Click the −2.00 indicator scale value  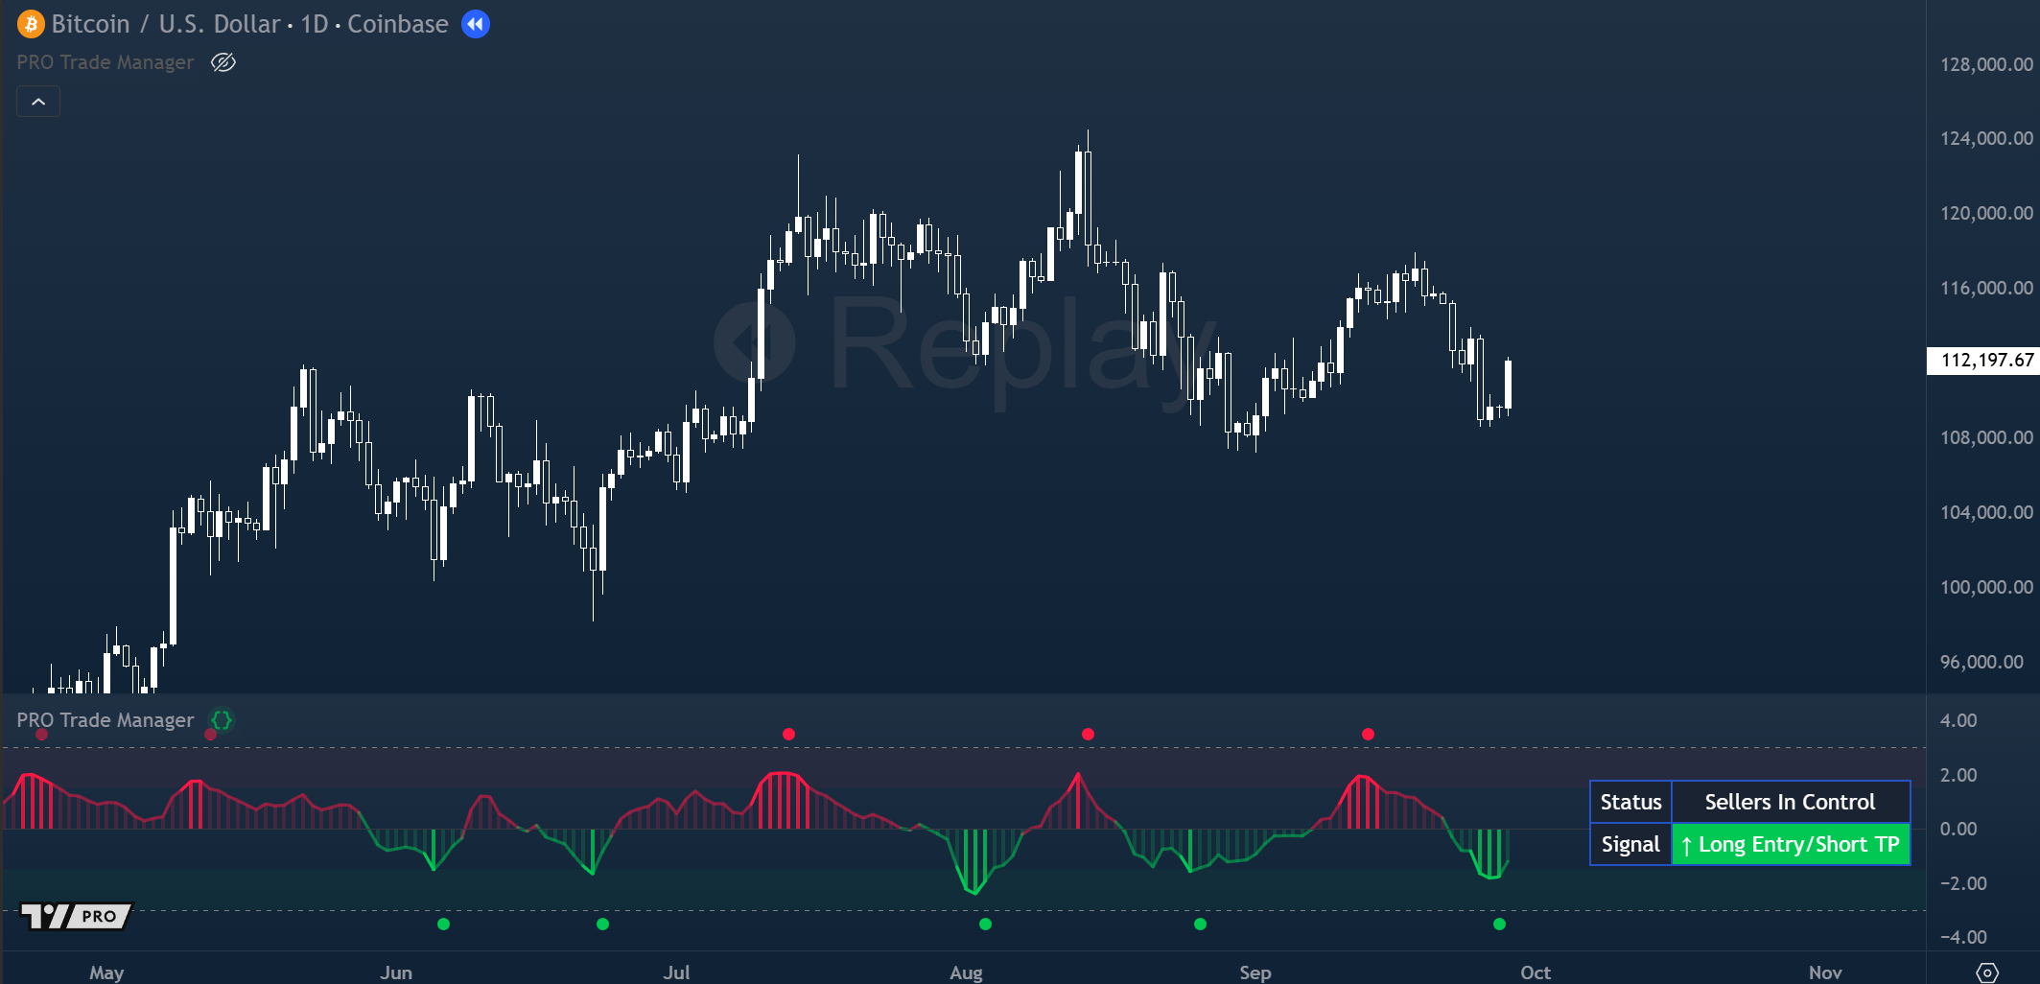click(x=1962, y=883)
